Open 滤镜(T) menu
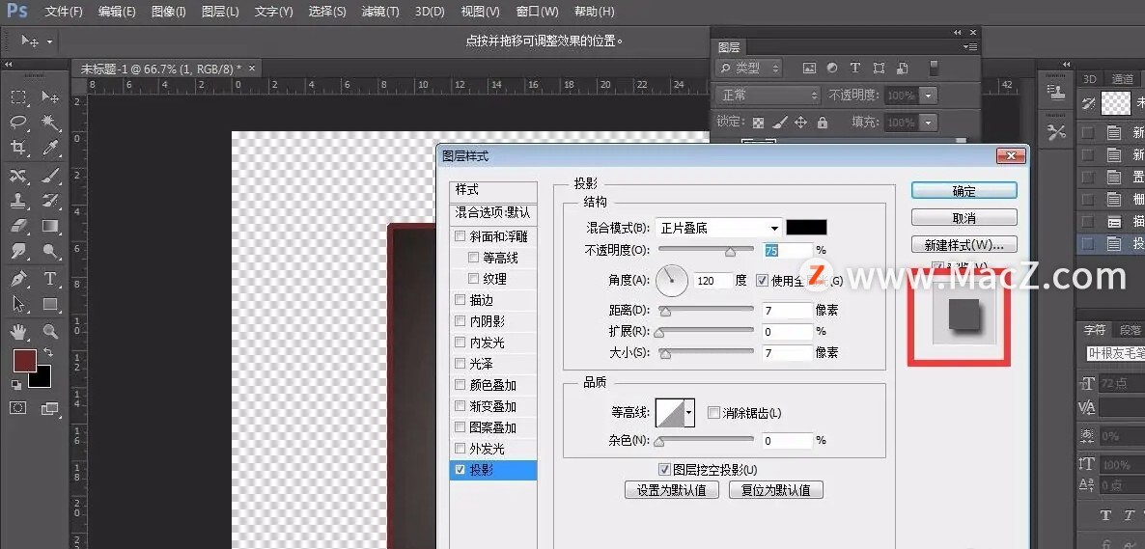This screenshot has height=549, width=1145. [x=380, y=12]
